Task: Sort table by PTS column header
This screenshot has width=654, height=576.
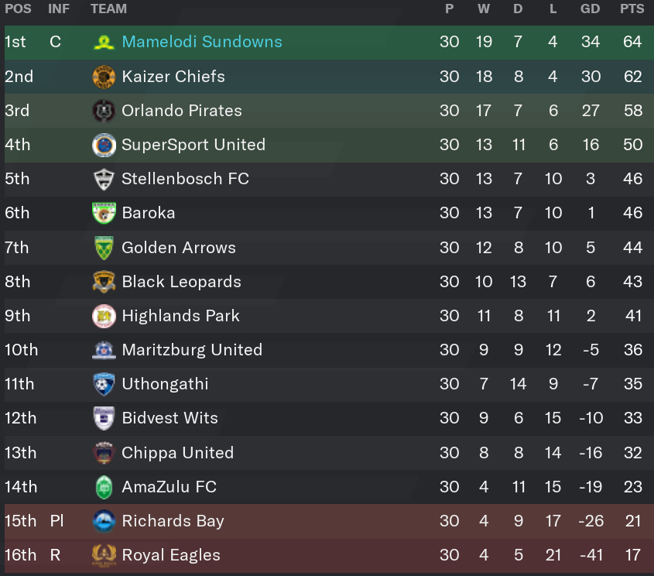Action: 632,9
